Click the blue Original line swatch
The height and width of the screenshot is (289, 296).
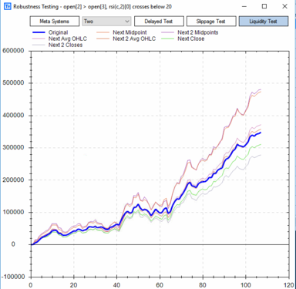click(x=39, y=32)
